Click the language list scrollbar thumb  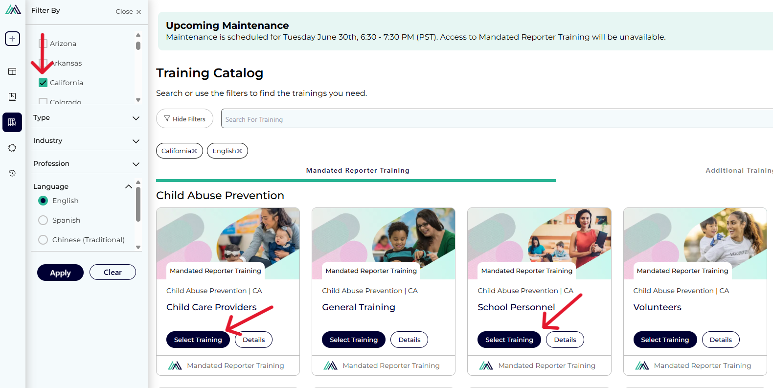click(138, 205)
